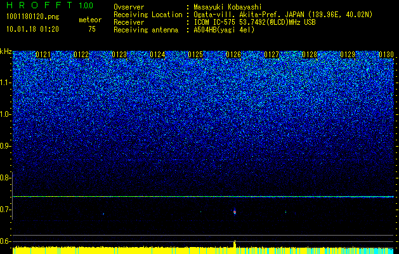Click the 0127 time marker
Screen dimensions: 399x254
point(271,55)
